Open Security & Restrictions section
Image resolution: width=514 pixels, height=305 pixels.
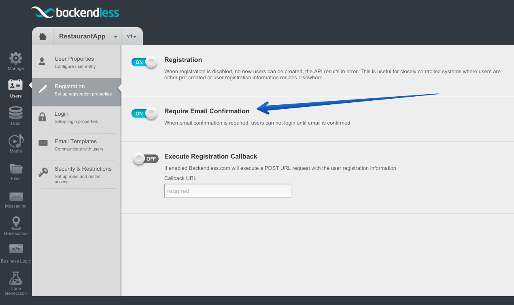(76, 175)
